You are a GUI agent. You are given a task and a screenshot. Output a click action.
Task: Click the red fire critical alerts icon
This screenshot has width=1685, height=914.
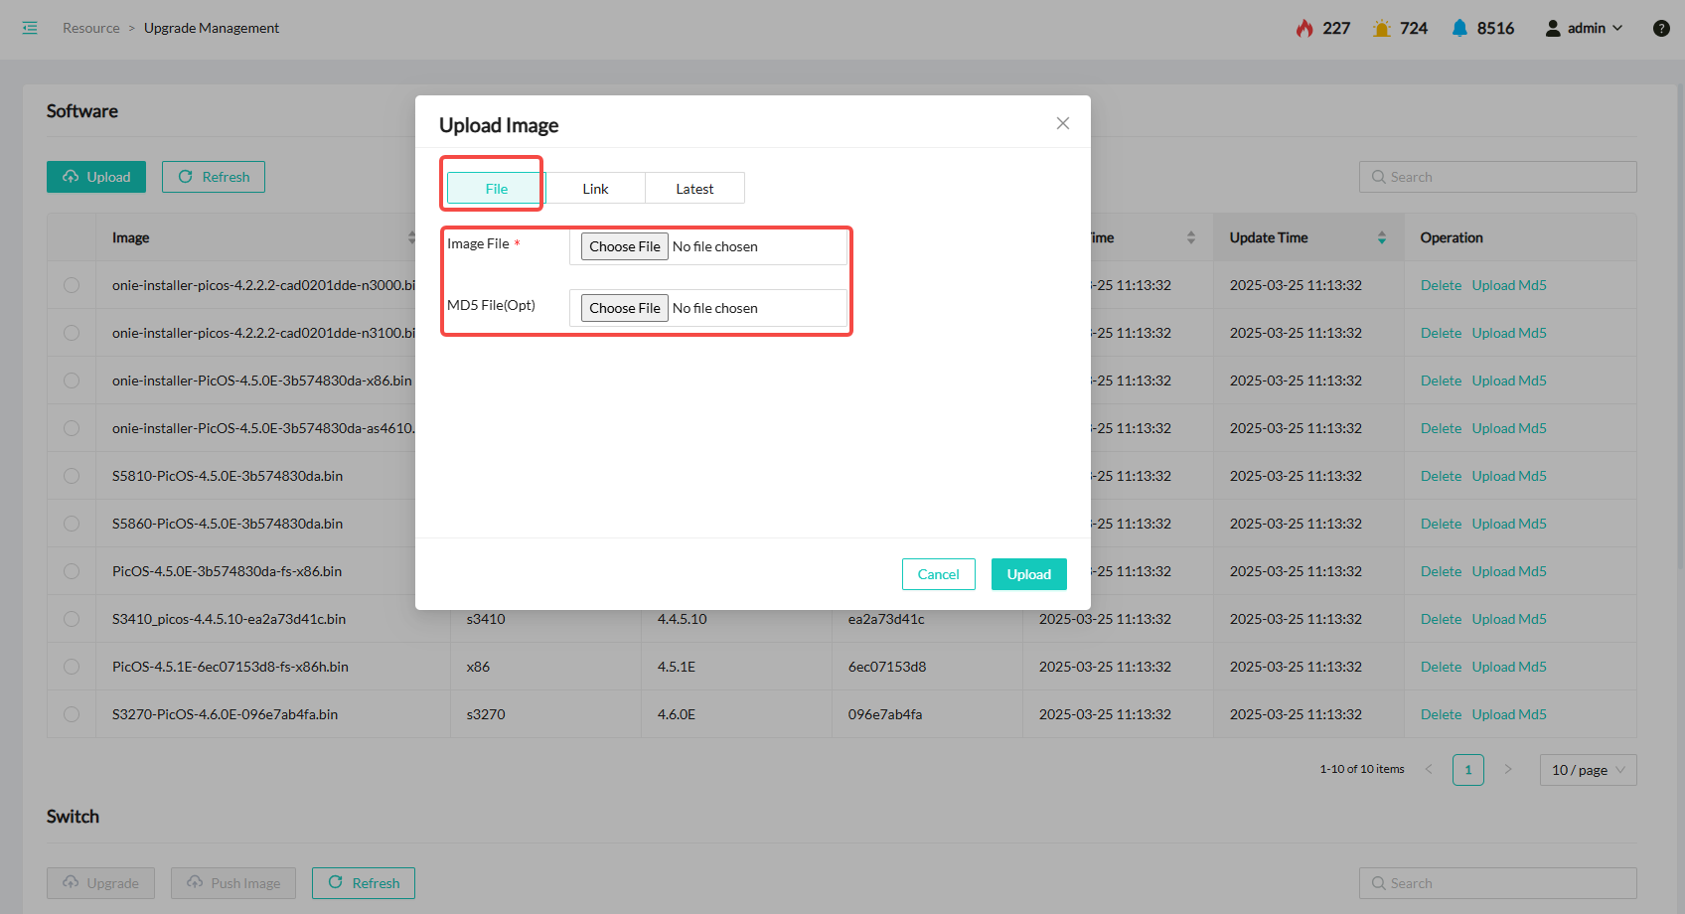[x=1304, y=28]
